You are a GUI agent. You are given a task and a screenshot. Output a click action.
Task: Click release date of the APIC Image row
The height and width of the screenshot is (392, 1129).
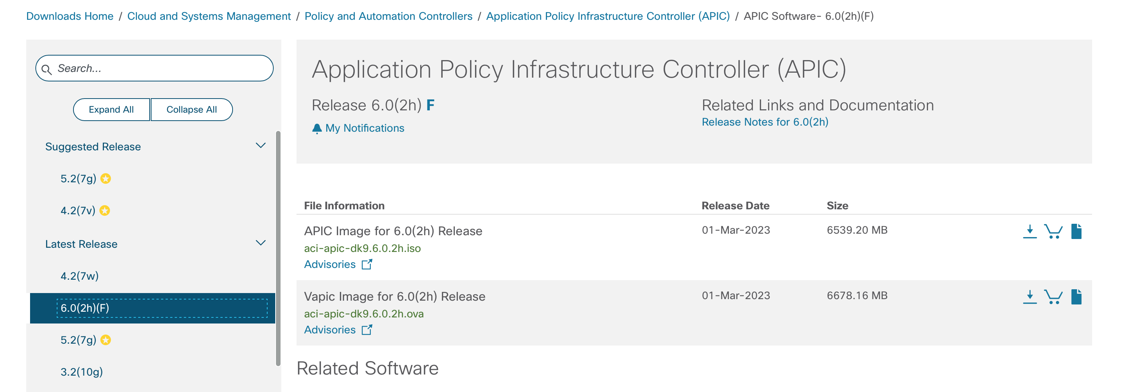point(735,230)
